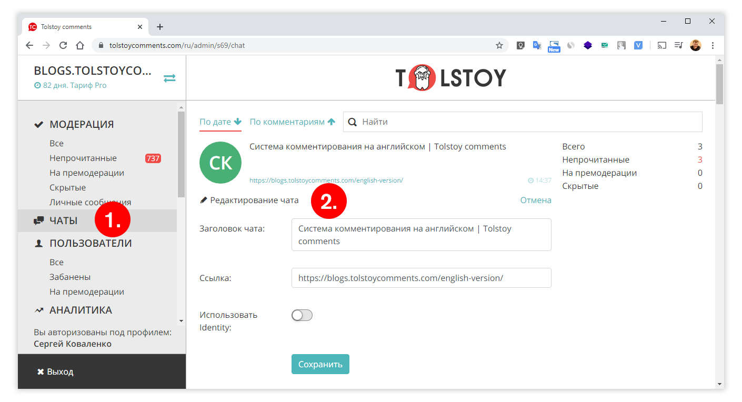This screenshot has width=742, height=402.
Task: Click the 14:37 chat timestamp
Action: pos(539,180)
